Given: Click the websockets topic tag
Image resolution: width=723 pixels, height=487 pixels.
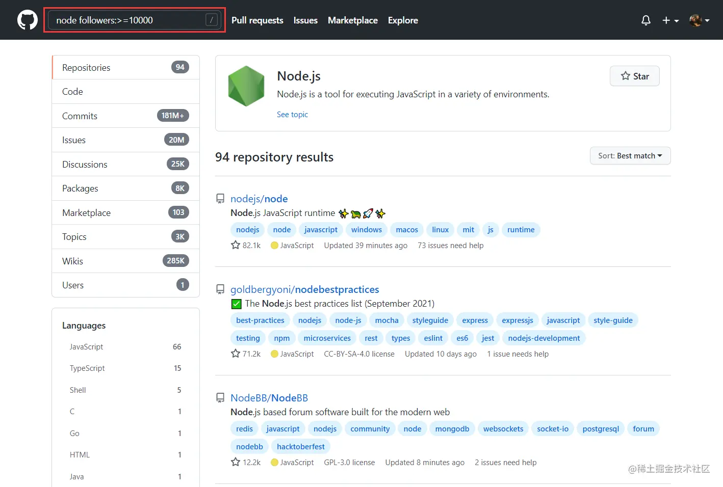Looking at the screenshot, I should click(503, 429).
